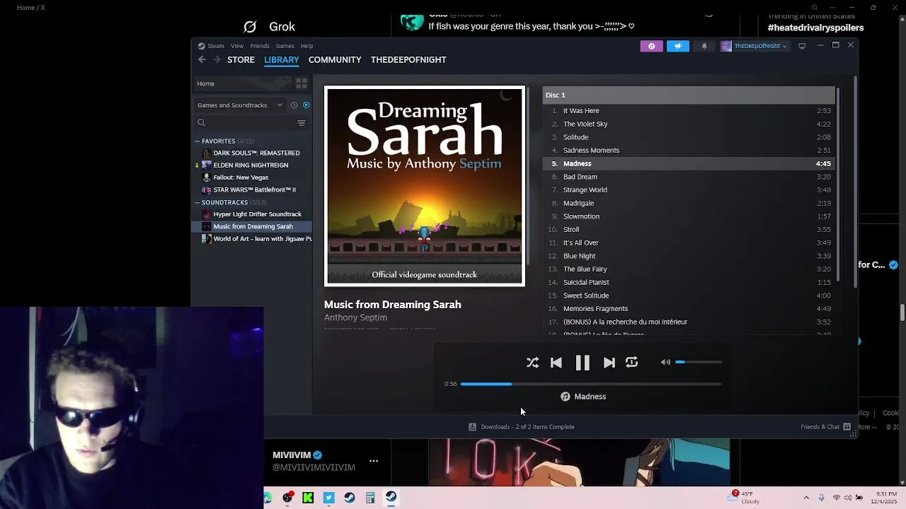906x509 pixels.
Task: Play track 3 Solitude
Action: click(689, 137)
